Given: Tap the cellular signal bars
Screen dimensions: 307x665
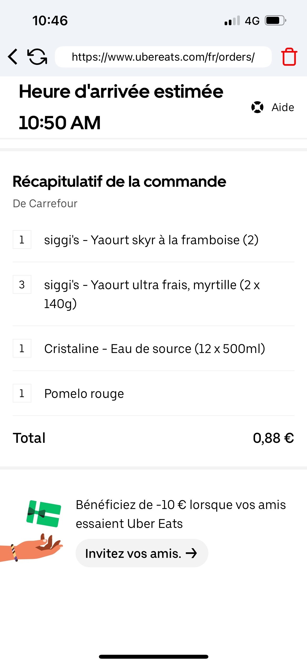Looking at the screenshot, I should pos(232,20).
